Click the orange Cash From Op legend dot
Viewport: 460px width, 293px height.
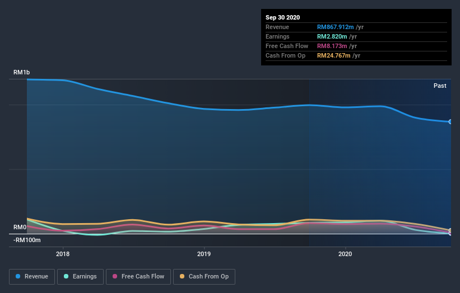[x=182, y=276]
